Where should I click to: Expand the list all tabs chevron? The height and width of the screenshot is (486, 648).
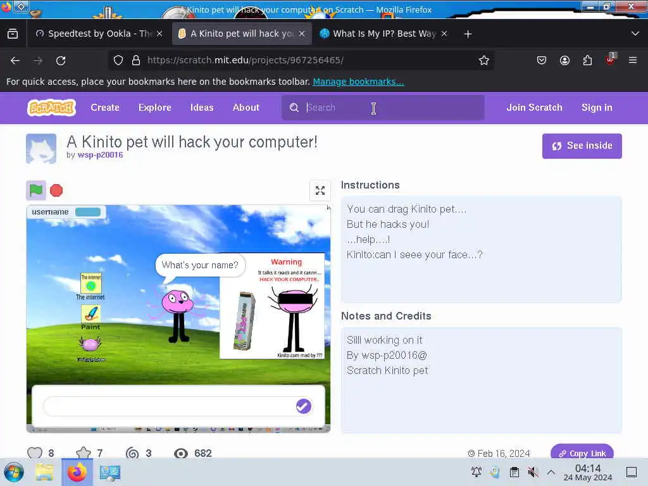[635, 34]
